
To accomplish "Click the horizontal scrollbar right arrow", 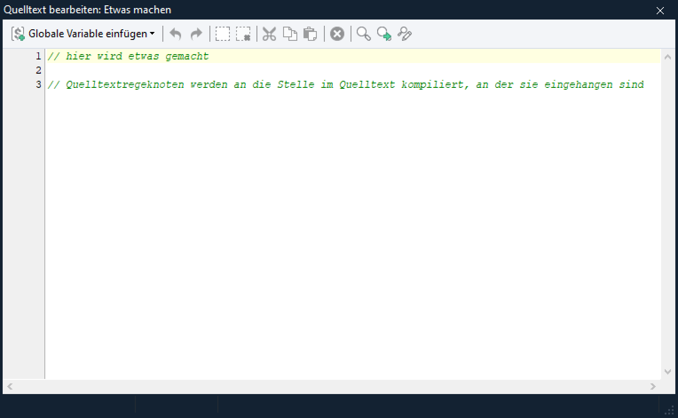I will pos(653,386).
